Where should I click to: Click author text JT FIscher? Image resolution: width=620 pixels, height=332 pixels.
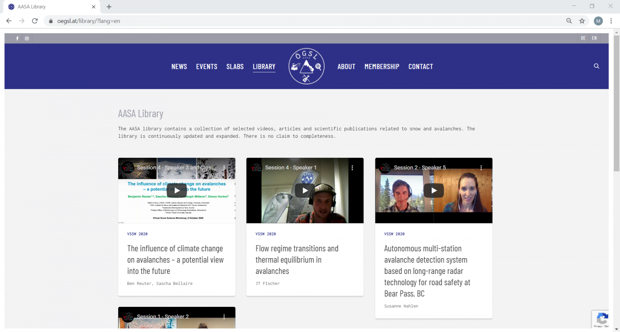(x=267, y=284)
